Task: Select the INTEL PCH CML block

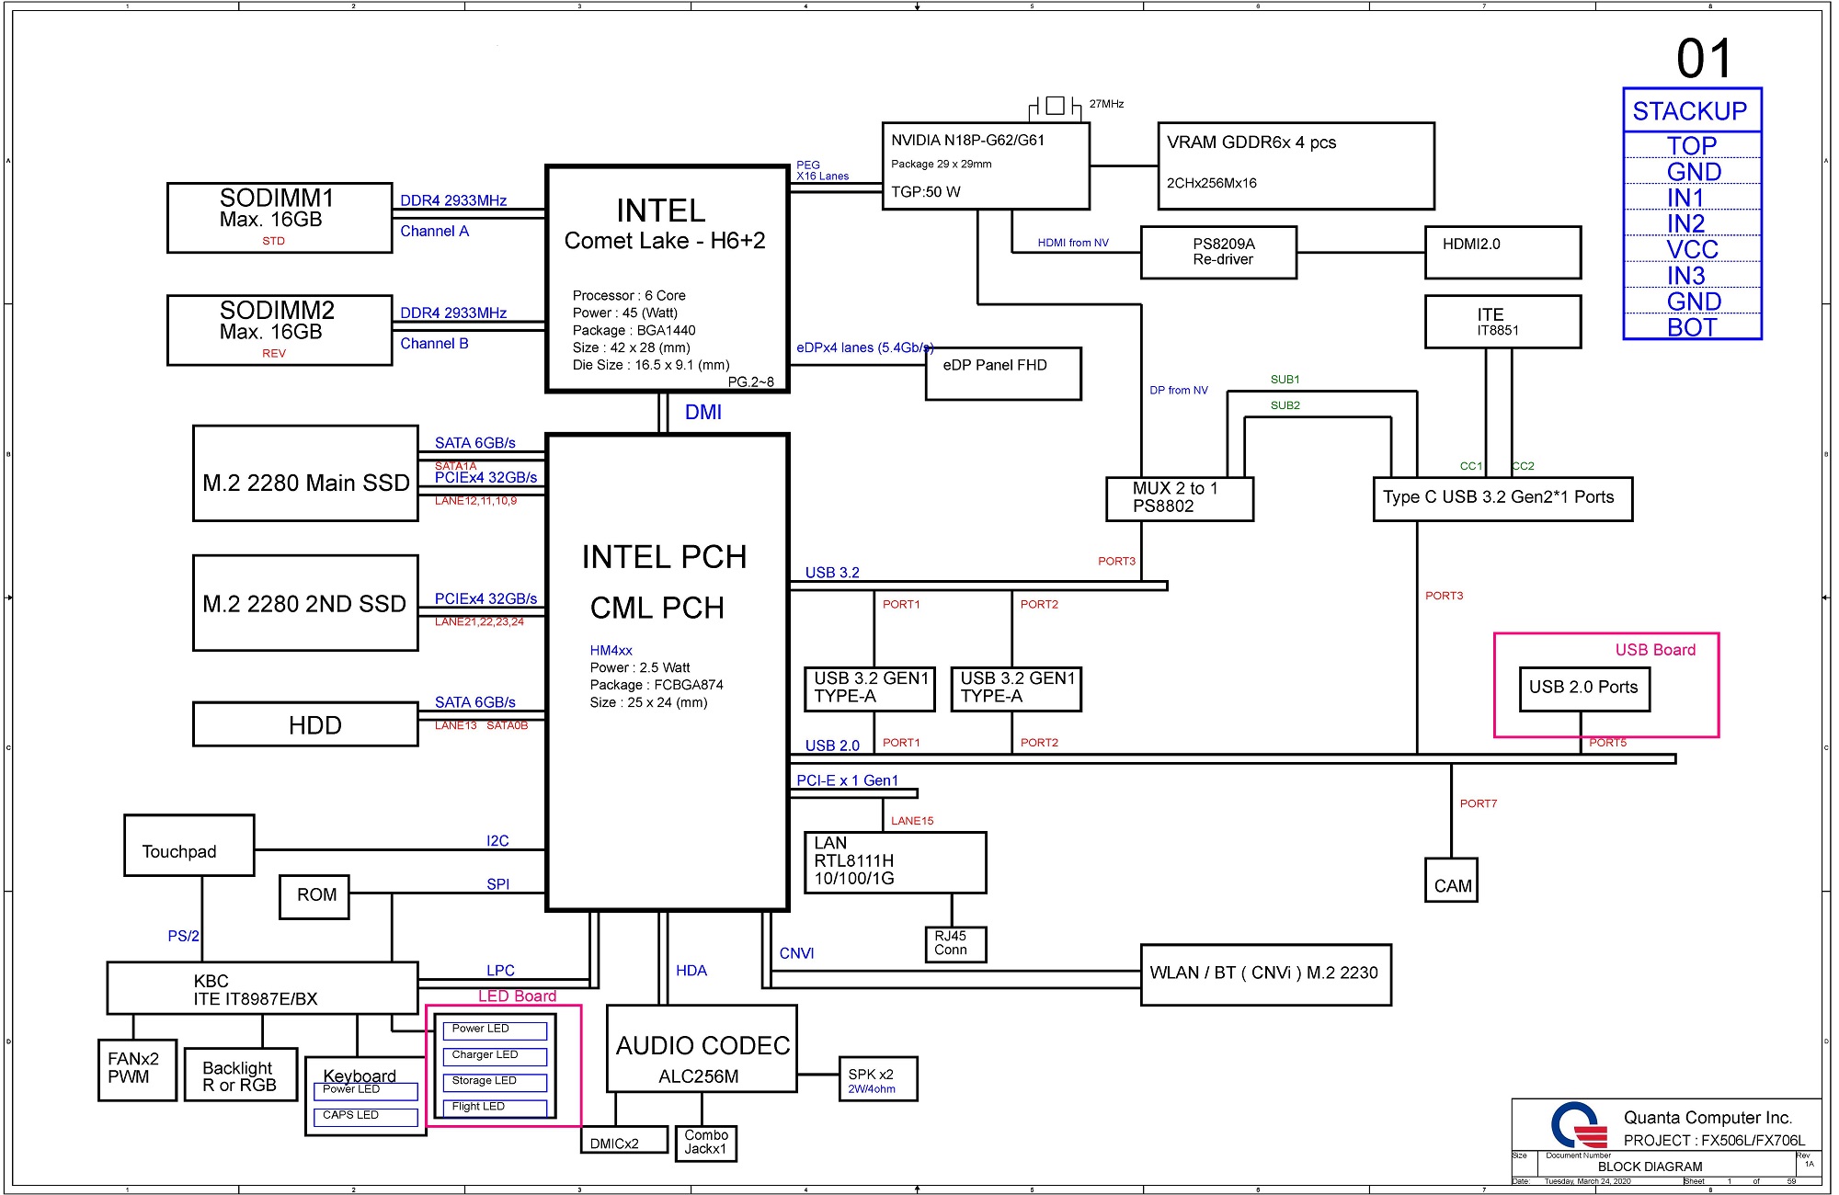Action: (x=668, y=672)
